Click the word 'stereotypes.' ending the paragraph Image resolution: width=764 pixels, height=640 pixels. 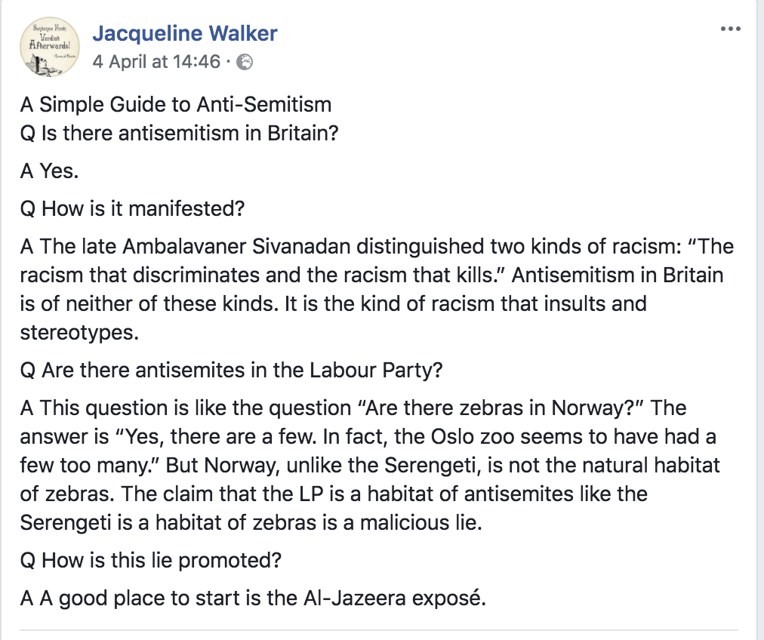(79, 332)
